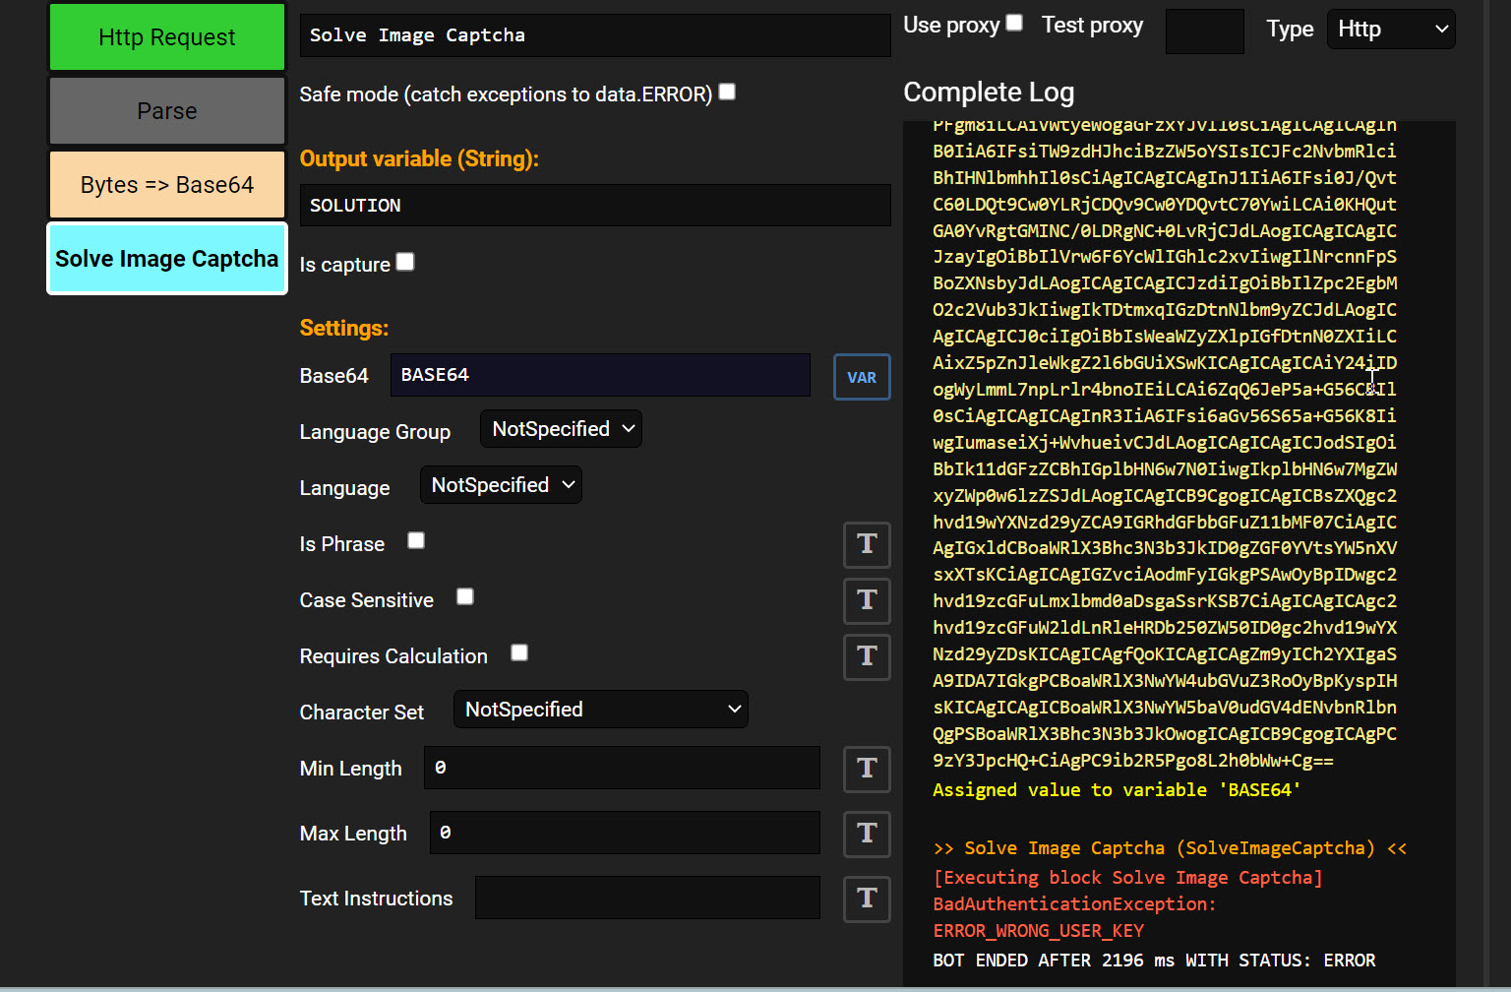This screenshot has width=1511, height=992.
Task: Open the Language Group dropdown
Action: click(x=561, y=429)
